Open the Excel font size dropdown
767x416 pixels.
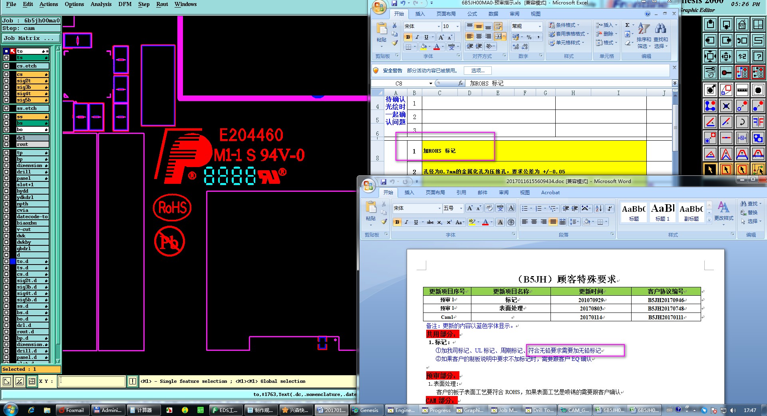458,26
